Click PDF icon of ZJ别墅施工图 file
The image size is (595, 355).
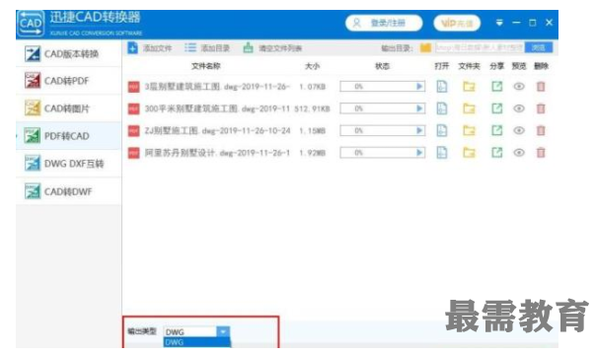tap(133, 131)
